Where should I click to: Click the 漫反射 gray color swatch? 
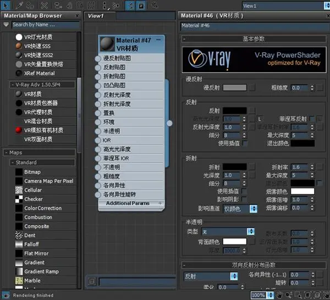tap(235, 88)
